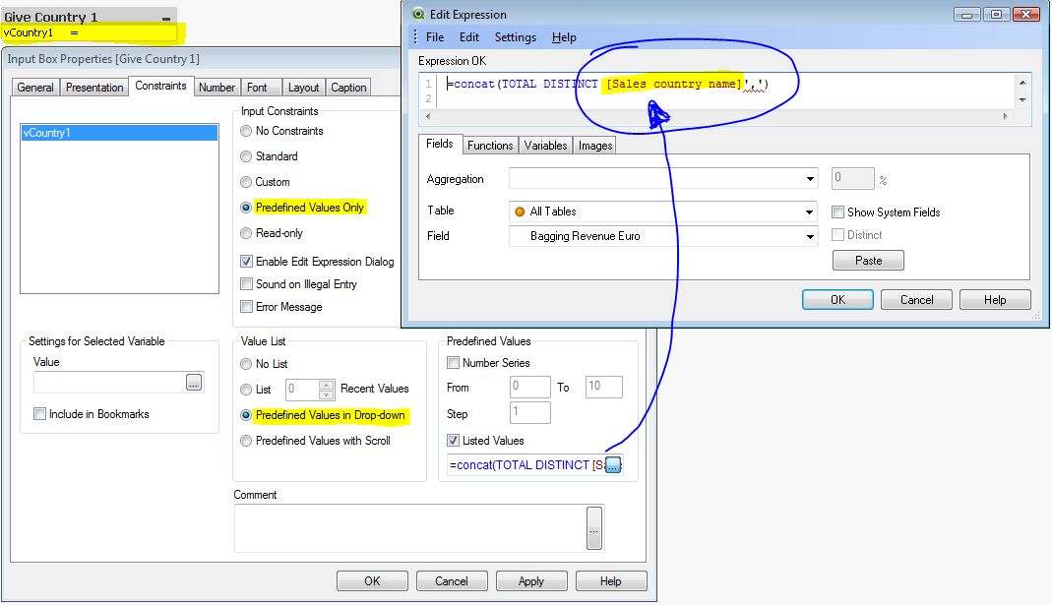This screenshot has width=1052, height=605.
Task: Select vCountry1 in the variables list
Action: [119, 133]
